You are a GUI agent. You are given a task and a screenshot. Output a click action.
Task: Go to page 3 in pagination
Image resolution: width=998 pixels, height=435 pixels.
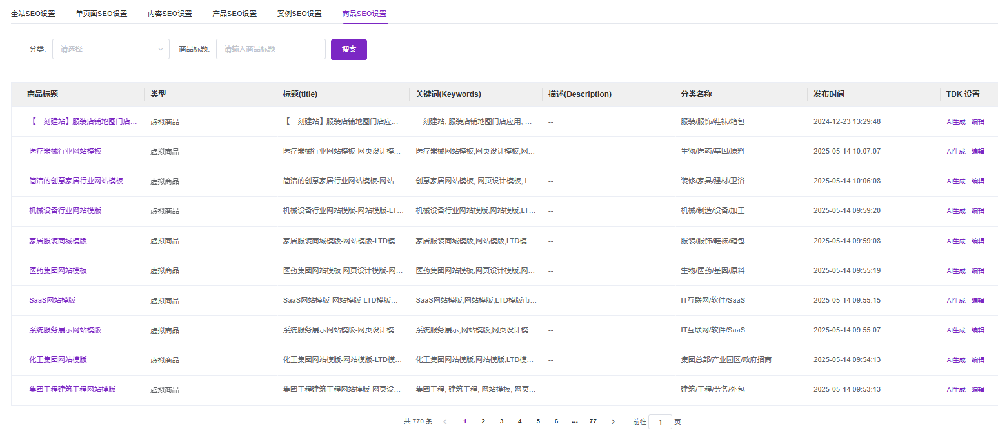coord(501,421)
